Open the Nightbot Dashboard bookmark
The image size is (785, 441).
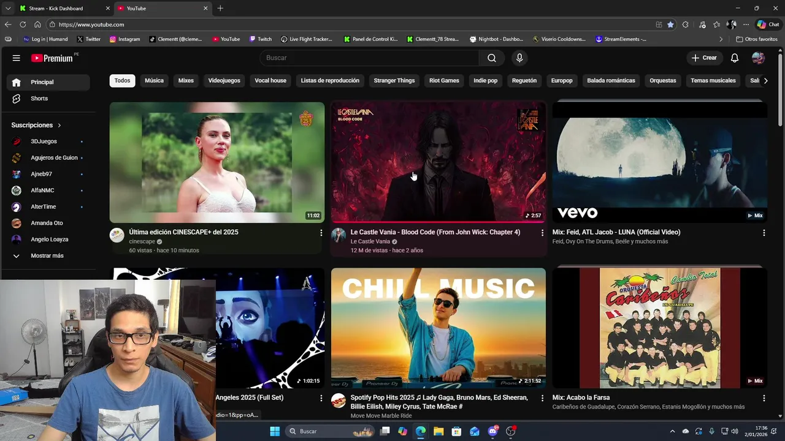coord(496,39)
